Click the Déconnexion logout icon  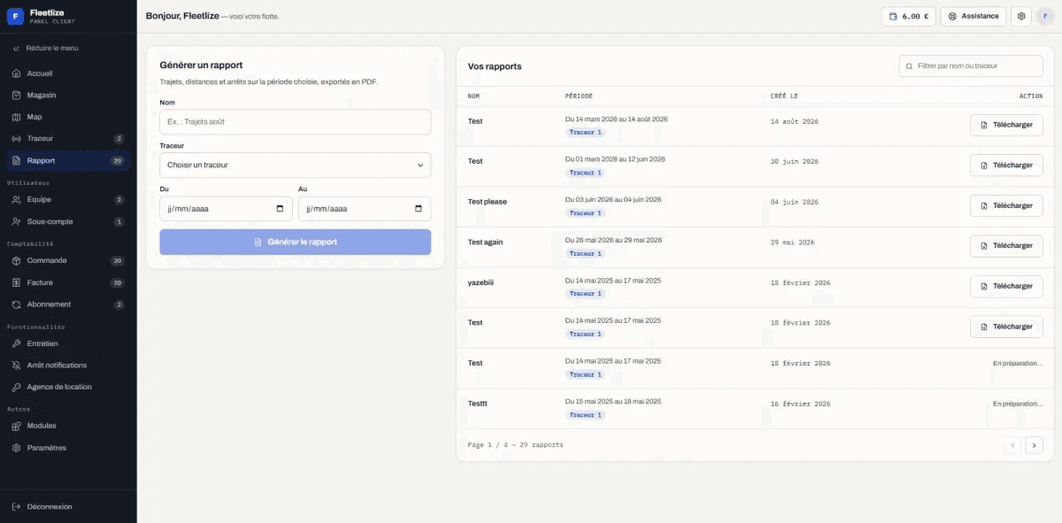(16, 506)
